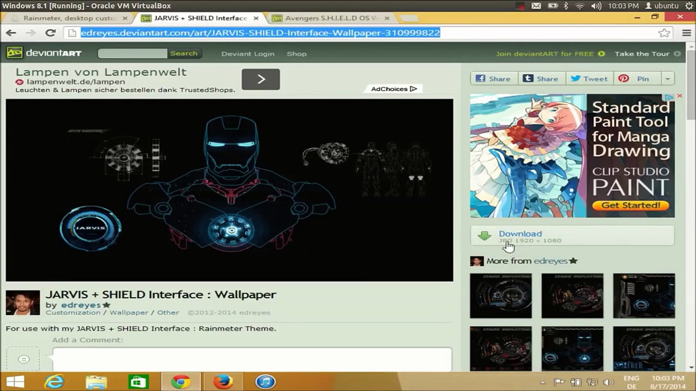This screenshot has width=696, height=391.
Task: Open a Stark Industries thumbnail from edreyes
Action: click(500, 295)
